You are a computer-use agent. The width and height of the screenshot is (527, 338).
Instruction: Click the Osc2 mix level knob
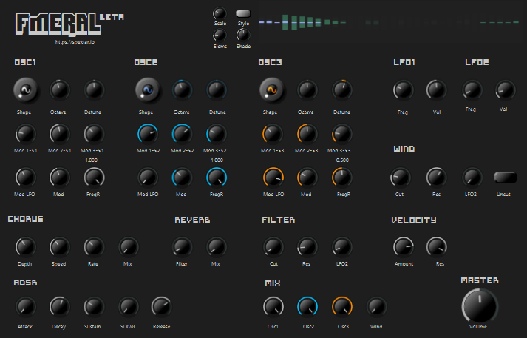tap(307, 306)
